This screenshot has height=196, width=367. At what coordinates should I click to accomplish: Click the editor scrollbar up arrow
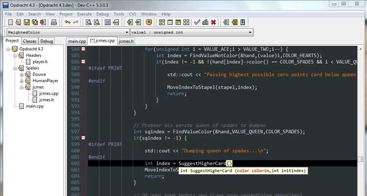point(361,49)
